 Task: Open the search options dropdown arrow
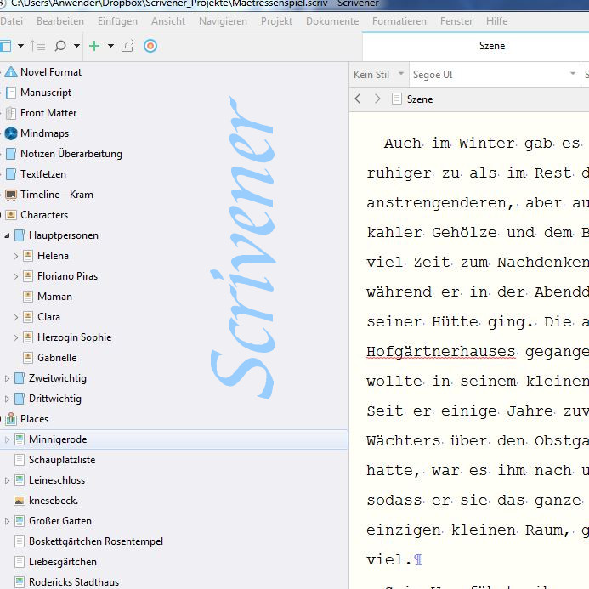[76, 46]
